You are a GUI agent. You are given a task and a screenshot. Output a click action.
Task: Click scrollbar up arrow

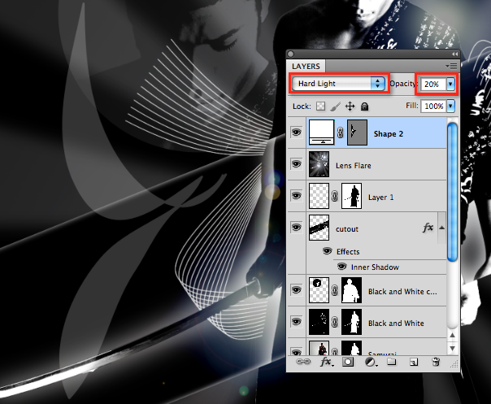(x=453, y=335)
